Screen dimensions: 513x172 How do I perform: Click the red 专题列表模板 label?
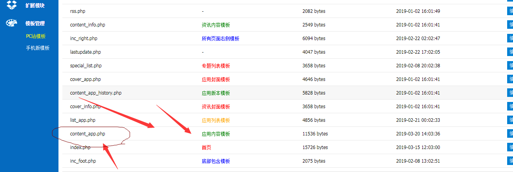[x=216, y=66]
